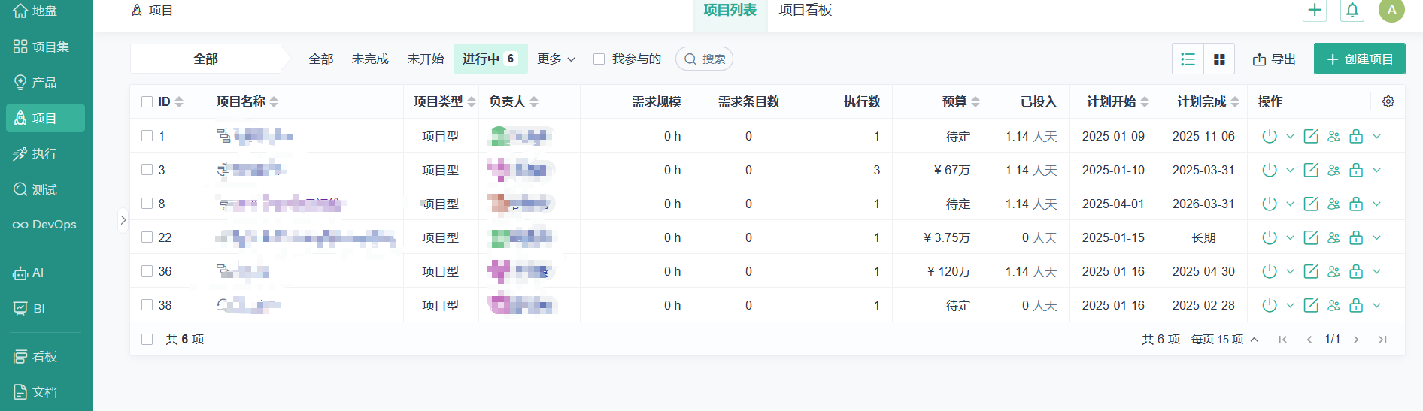The image size is (1423, 411).
Task: Click the lock icon for project 8
Action: click(x=1355, y=204)
